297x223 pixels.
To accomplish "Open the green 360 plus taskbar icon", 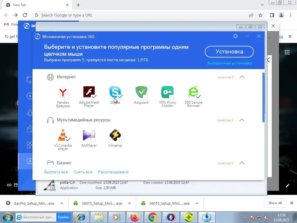I will pos(189,217).
